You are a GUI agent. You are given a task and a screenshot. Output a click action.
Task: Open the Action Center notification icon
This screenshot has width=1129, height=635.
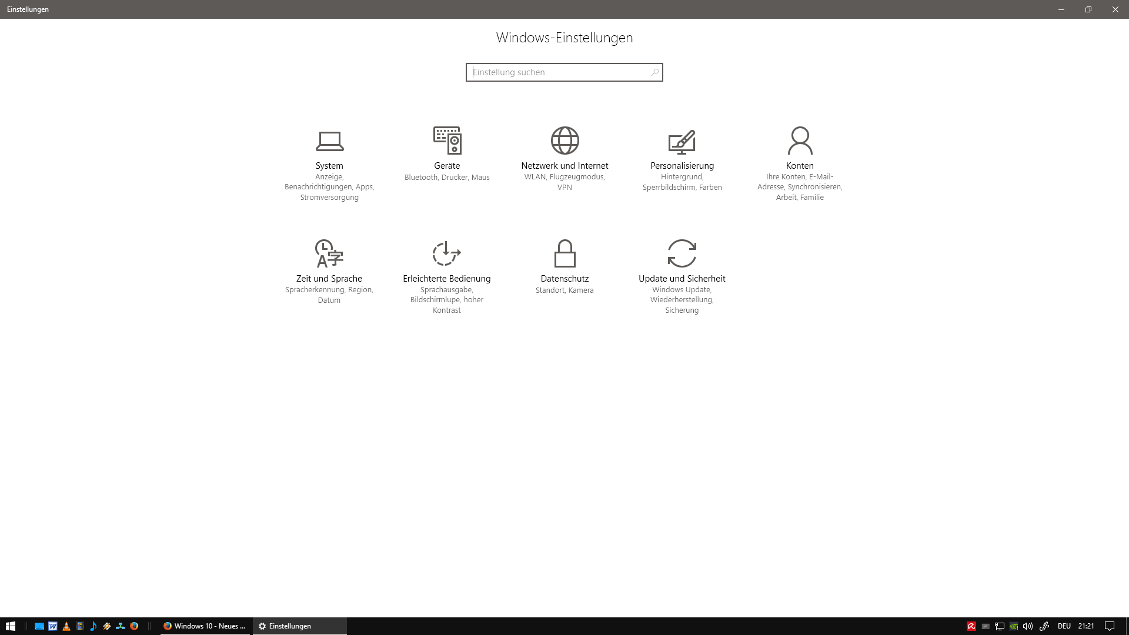click(x=1110, y=626)
